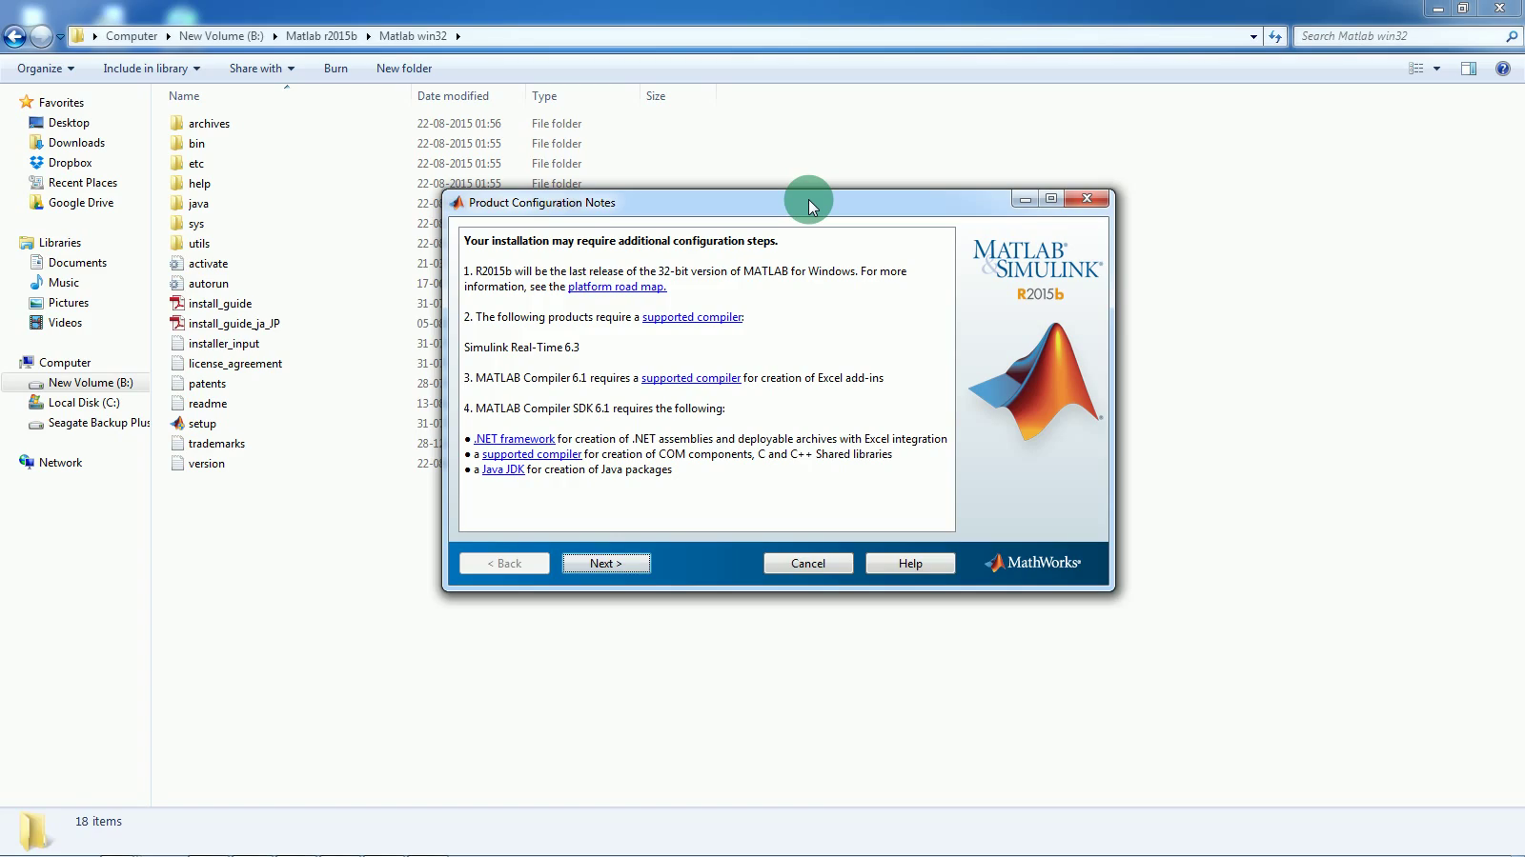Screen dimensions: 1525x857
Task: Expand breadcrumb arrow after New Volume (B:)
Action: [x=274, y=36]
